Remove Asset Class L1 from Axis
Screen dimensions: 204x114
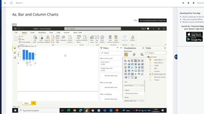(x=143, y=85)
